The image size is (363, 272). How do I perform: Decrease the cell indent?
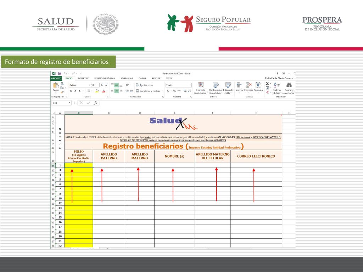(127, 91)
